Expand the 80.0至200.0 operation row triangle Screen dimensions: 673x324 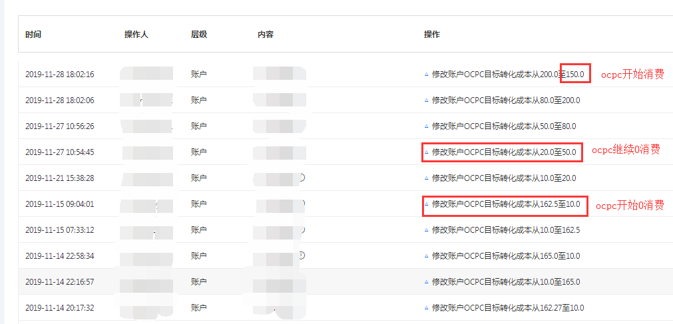(426, 100)
